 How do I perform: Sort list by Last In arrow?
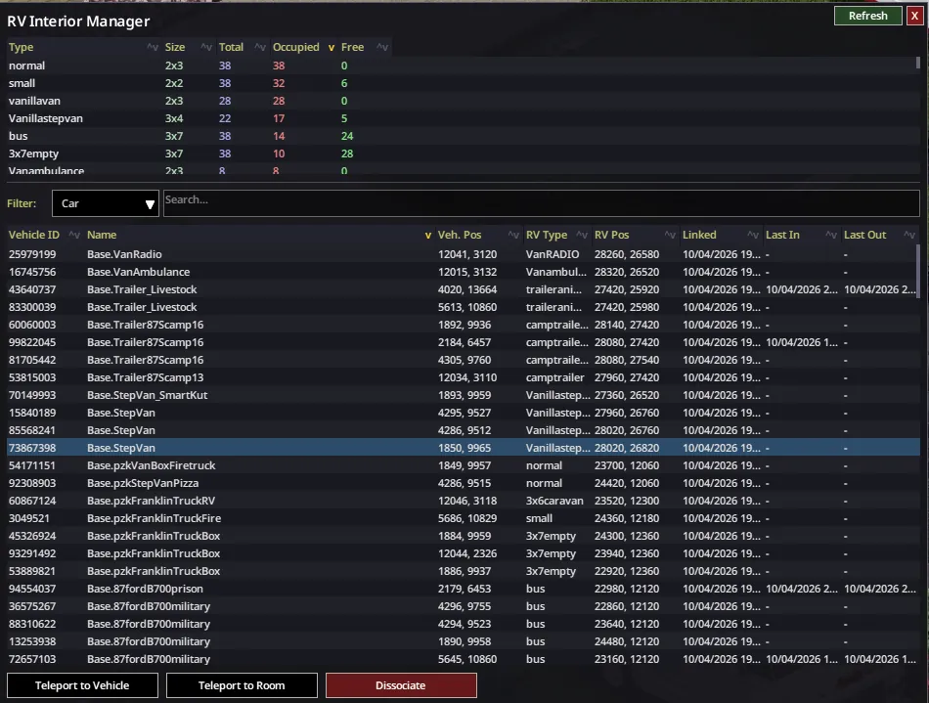(831, 235)
